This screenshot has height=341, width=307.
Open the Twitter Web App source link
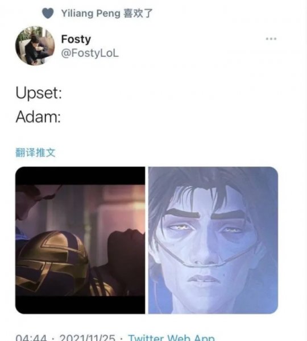point(171,338)
